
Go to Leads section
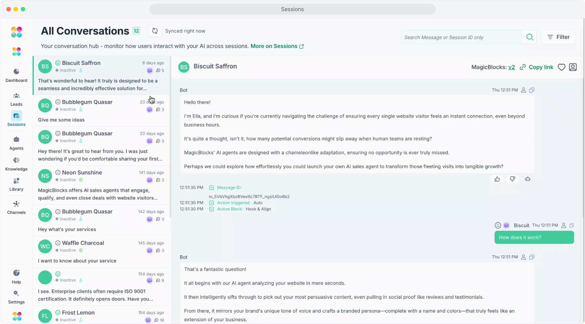(x=16, y=99)
